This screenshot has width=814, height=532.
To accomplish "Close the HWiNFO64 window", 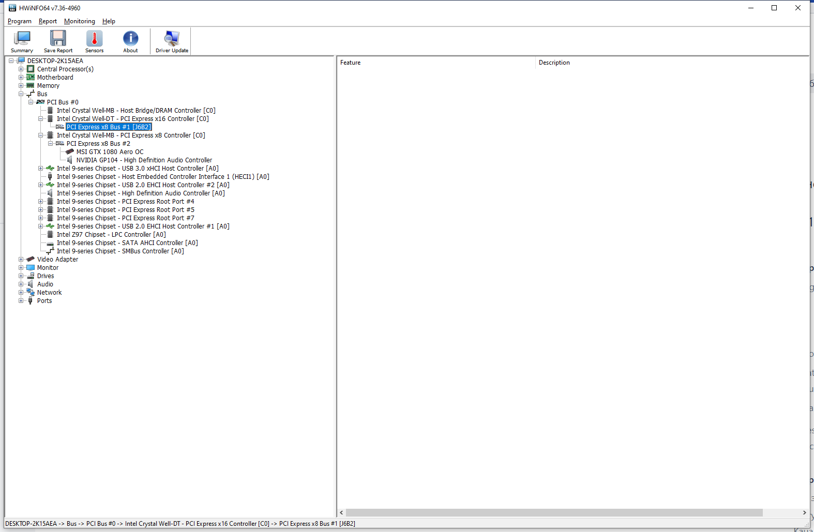I will pos(798,8).
